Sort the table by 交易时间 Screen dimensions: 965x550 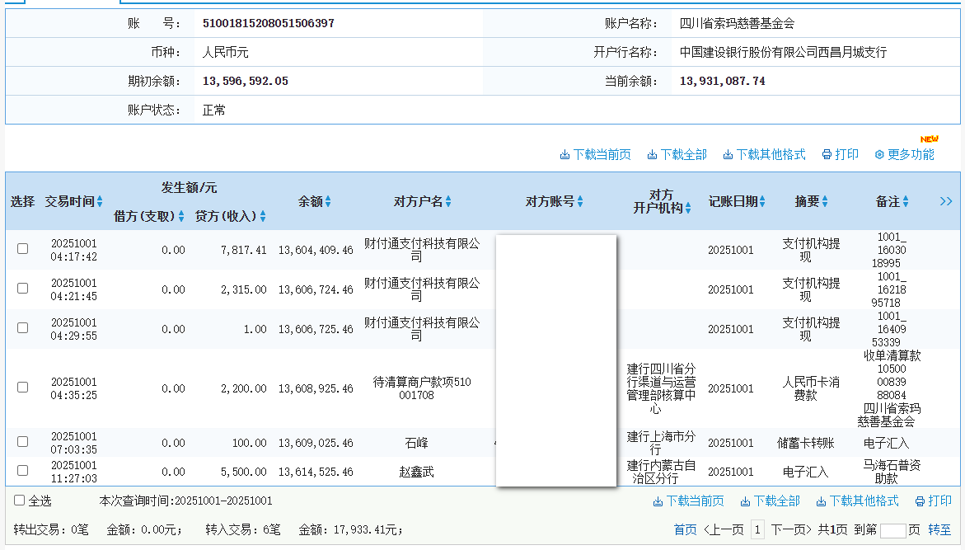98,201
